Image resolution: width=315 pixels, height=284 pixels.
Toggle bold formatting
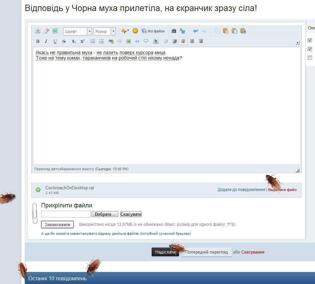pyautogui.click(x=38, y=41)
